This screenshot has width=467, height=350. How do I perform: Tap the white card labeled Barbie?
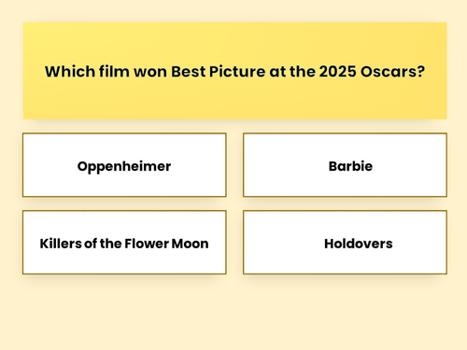coord(345,165)
